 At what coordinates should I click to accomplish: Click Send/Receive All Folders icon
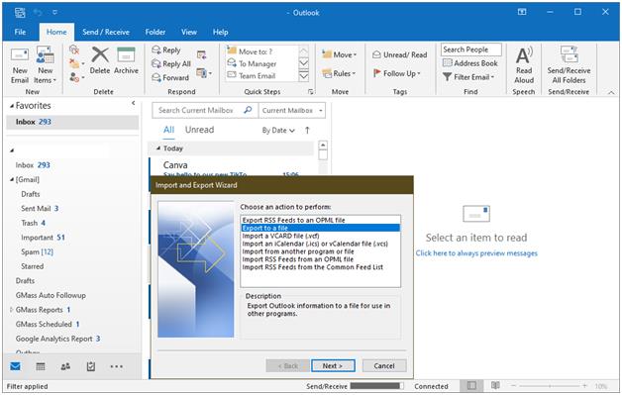point(569,53)
